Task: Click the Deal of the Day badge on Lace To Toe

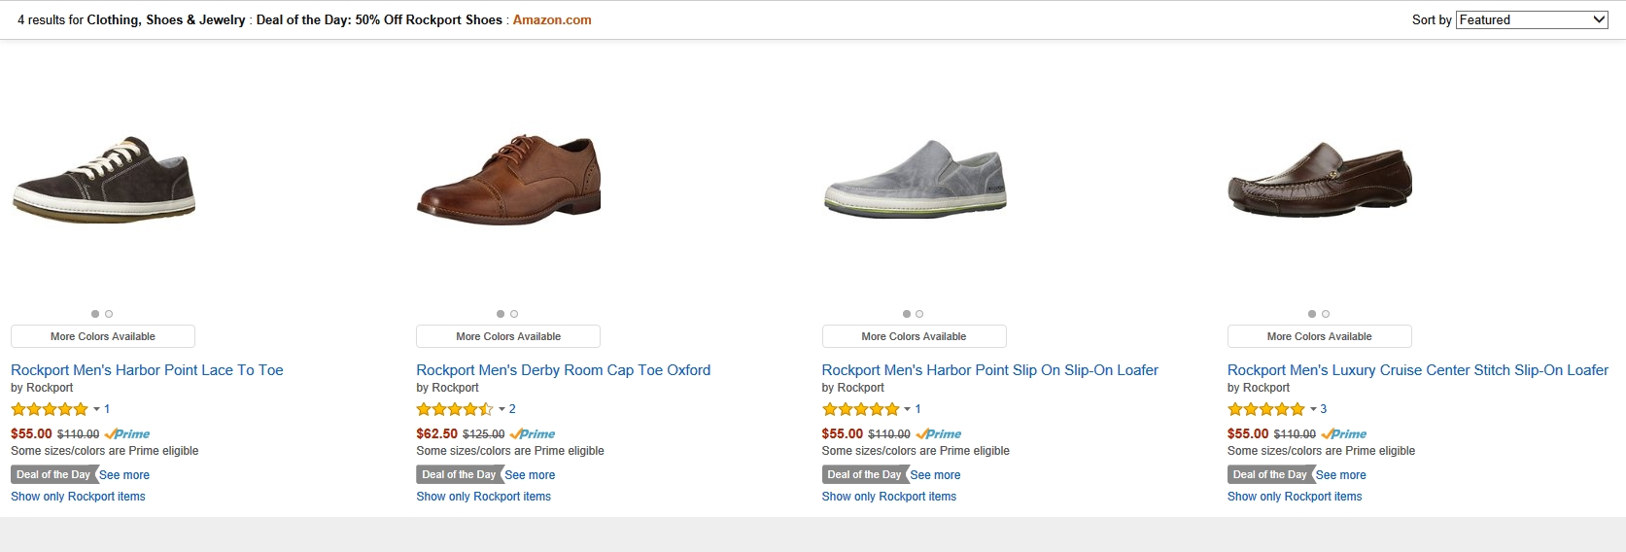Action: [53, 474]
